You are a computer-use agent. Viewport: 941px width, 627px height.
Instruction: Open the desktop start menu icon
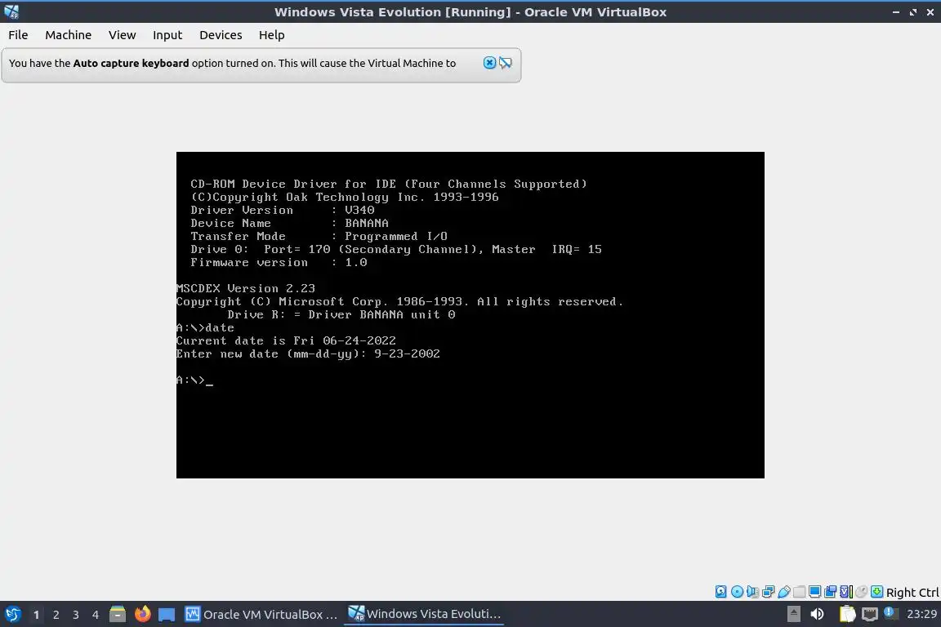pyautogui.click(x=13, y=615)
